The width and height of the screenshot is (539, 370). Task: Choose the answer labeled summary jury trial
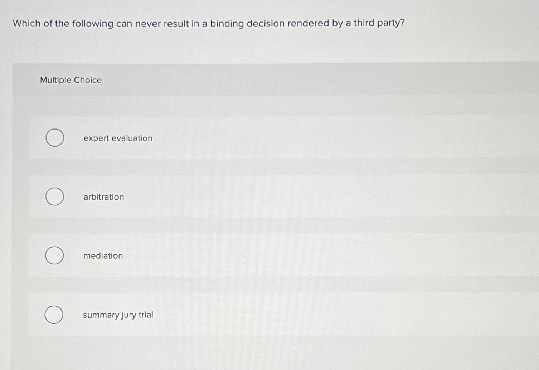coord(117,315)
